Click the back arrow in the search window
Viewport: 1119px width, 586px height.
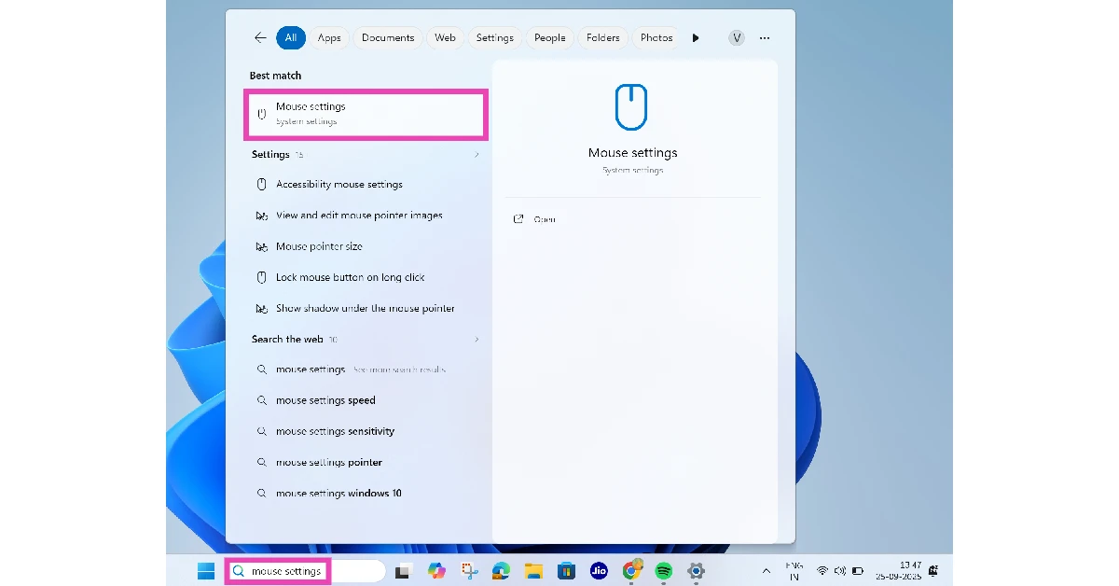260,37
